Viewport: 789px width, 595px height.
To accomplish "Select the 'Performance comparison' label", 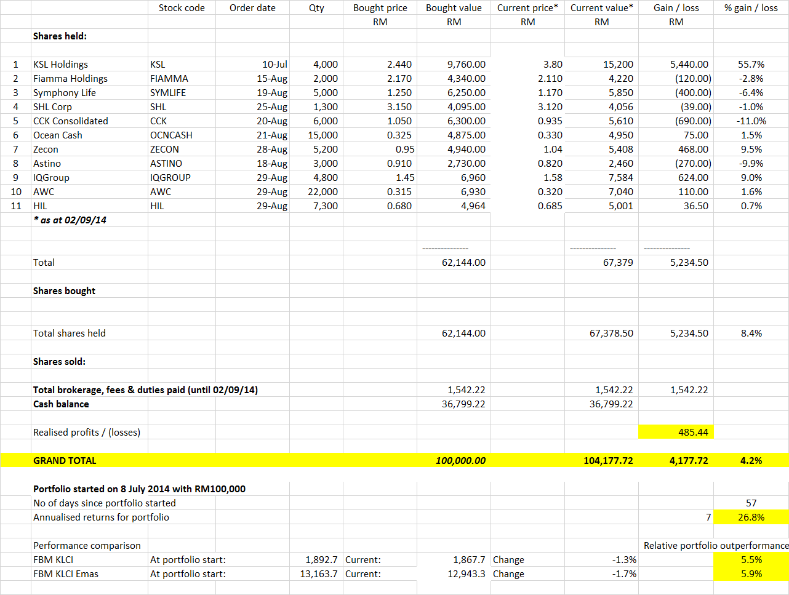I will pos(87,545).
